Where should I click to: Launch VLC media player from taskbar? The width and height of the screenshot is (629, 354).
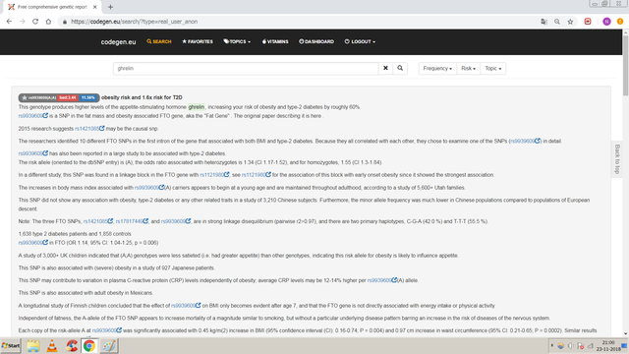(x=52, y=345)
